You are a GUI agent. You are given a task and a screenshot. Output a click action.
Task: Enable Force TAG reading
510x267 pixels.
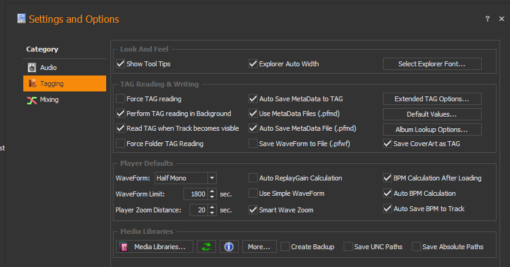click(x=120, y=99)
